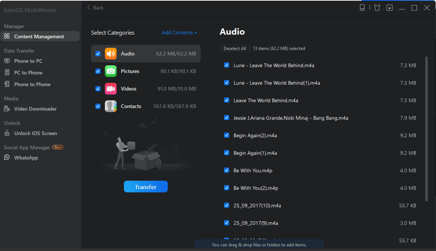Screen dimensions: 436x251
Task: Toggle 25_09_2017(9).m4a checkbox
Action: click(x=227, y=223)
